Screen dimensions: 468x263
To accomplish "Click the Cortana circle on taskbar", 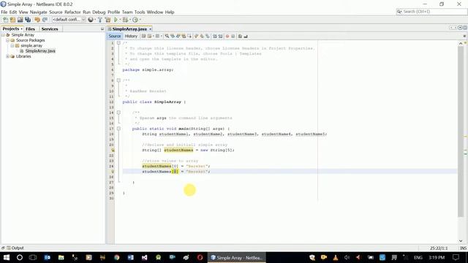I will click(20, 257).
